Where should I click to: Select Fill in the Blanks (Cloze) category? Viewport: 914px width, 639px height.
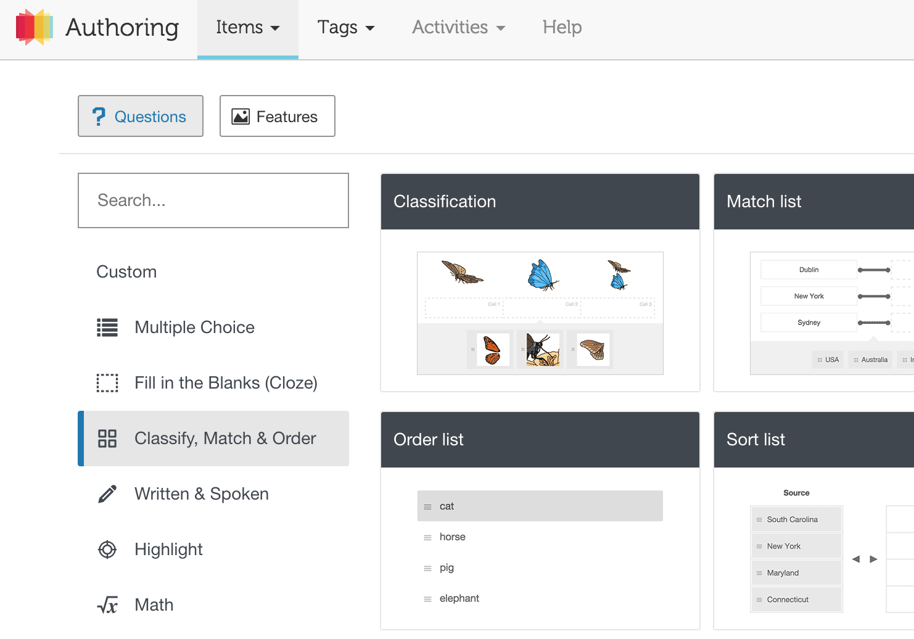pos(213,383)
